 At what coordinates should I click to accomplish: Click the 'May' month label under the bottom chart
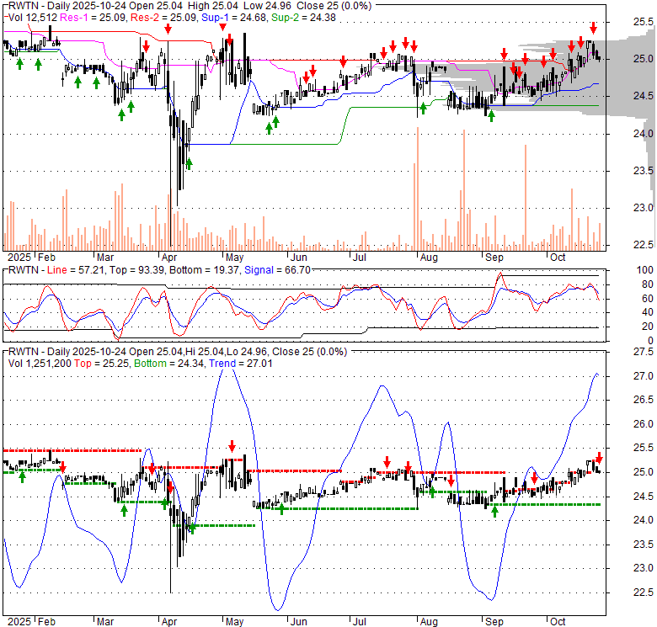coord(235,622)
